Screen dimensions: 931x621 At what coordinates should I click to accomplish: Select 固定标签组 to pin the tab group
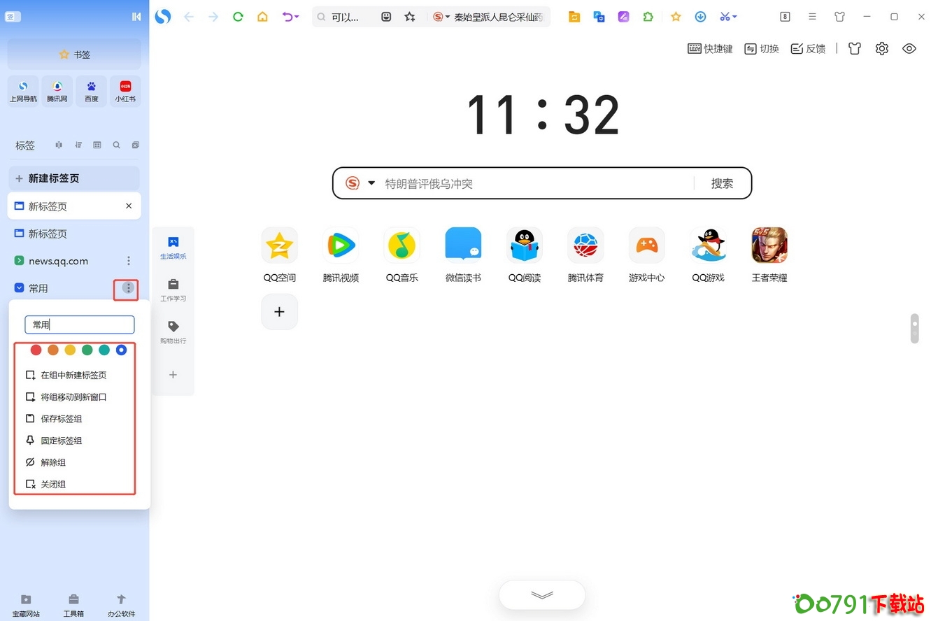pos(62,440)
